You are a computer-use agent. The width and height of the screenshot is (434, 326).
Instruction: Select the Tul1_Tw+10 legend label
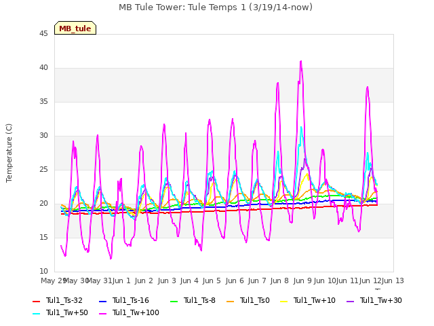315,300
